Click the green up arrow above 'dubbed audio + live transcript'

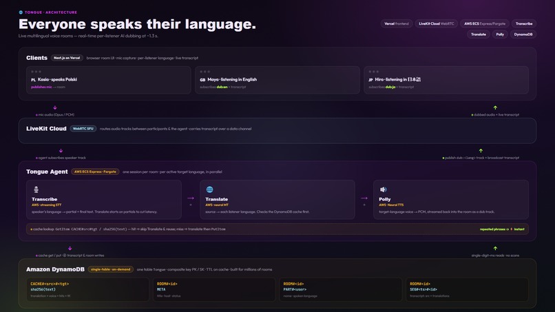pos(495,107)
